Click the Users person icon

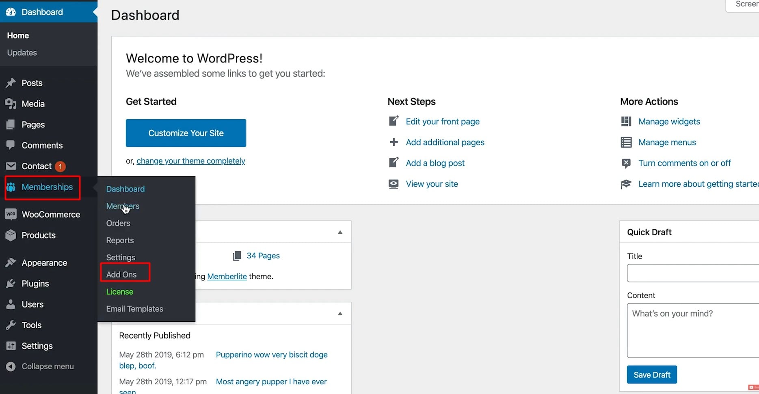pyautogui.click(x=11, y=304)
